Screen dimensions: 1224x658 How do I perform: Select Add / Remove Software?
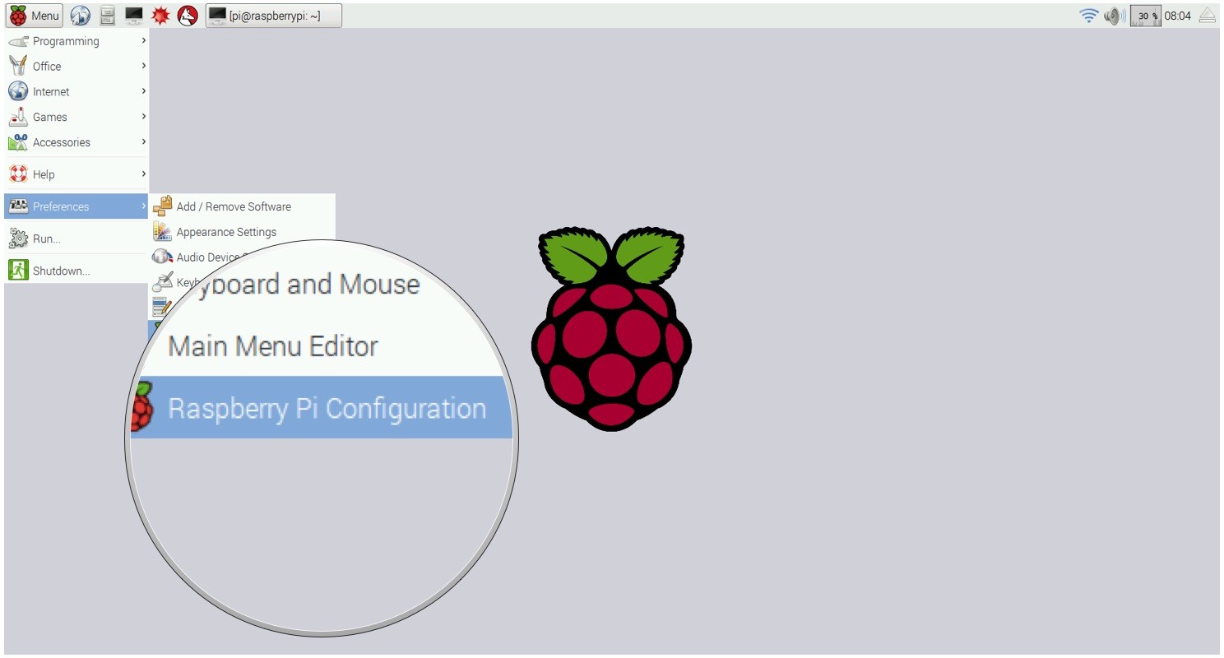234,206
